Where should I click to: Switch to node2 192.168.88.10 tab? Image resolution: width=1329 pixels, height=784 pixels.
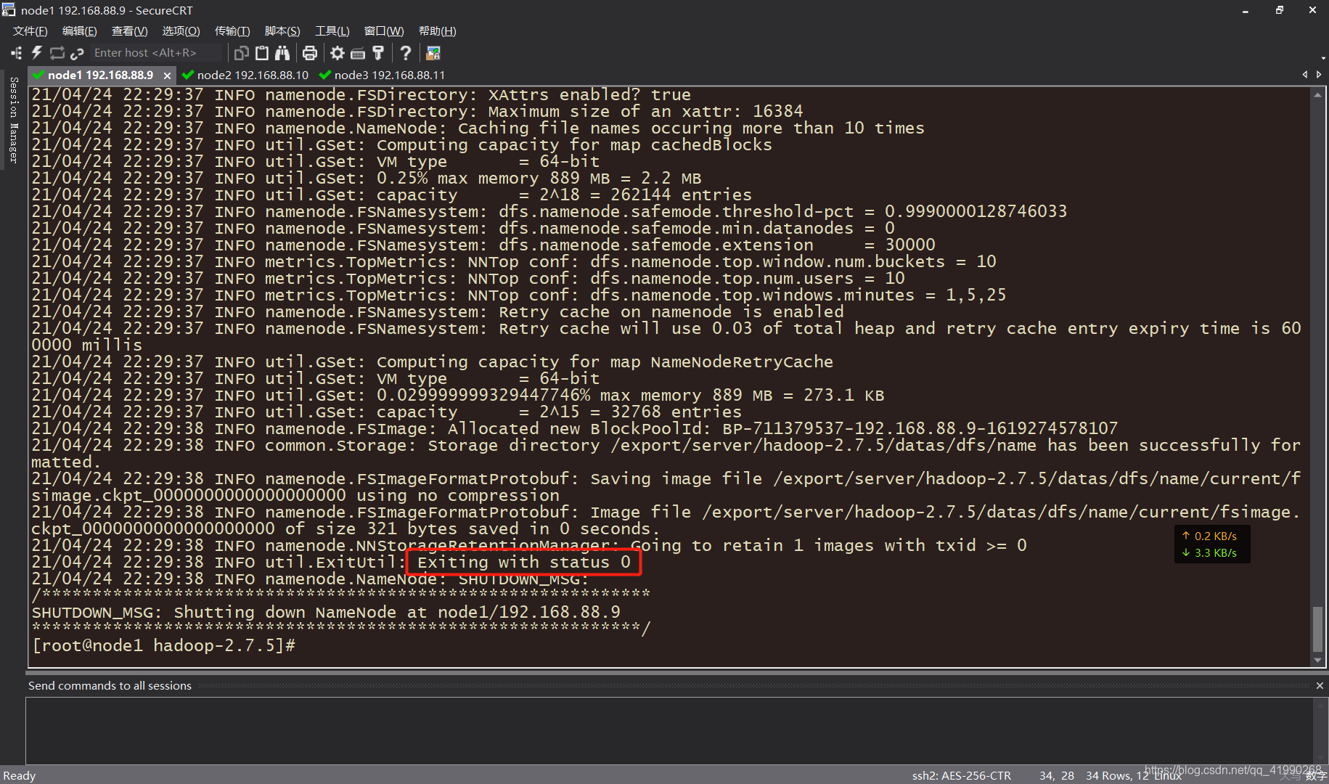point(245,75)
